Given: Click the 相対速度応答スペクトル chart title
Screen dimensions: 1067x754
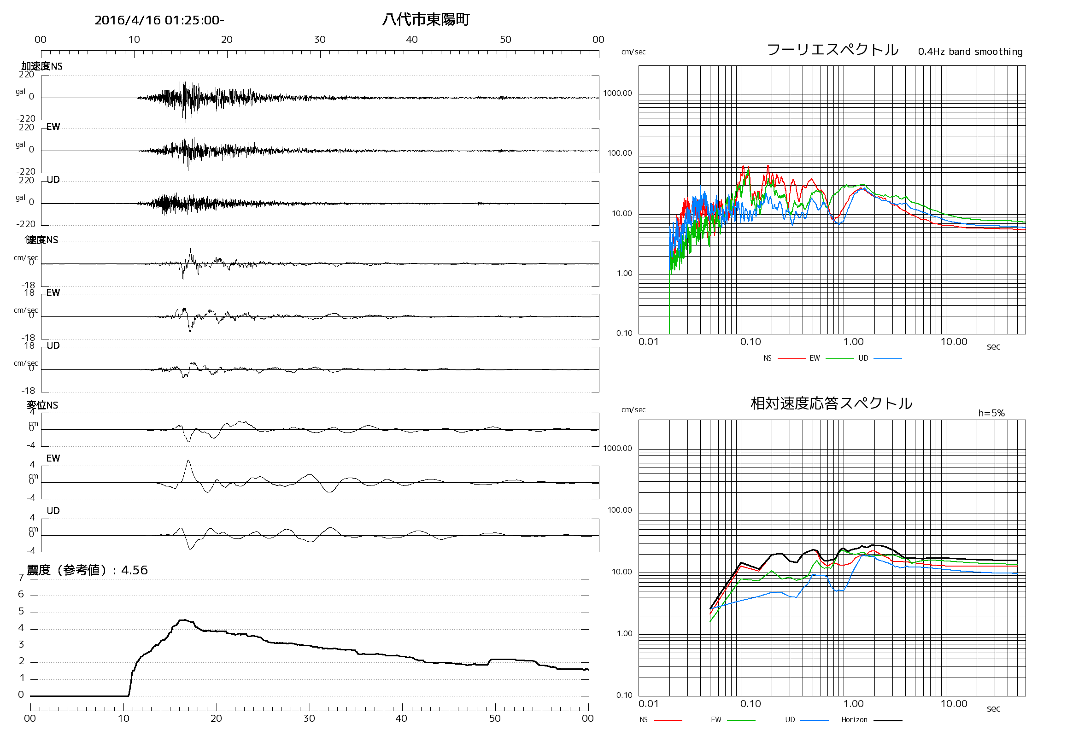Looking at the screenshot, I should click(x=832, y=403).
